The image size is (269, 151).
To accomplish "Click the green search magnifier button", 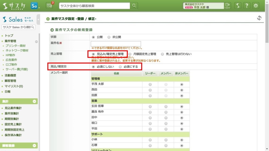I will (134, 6).
